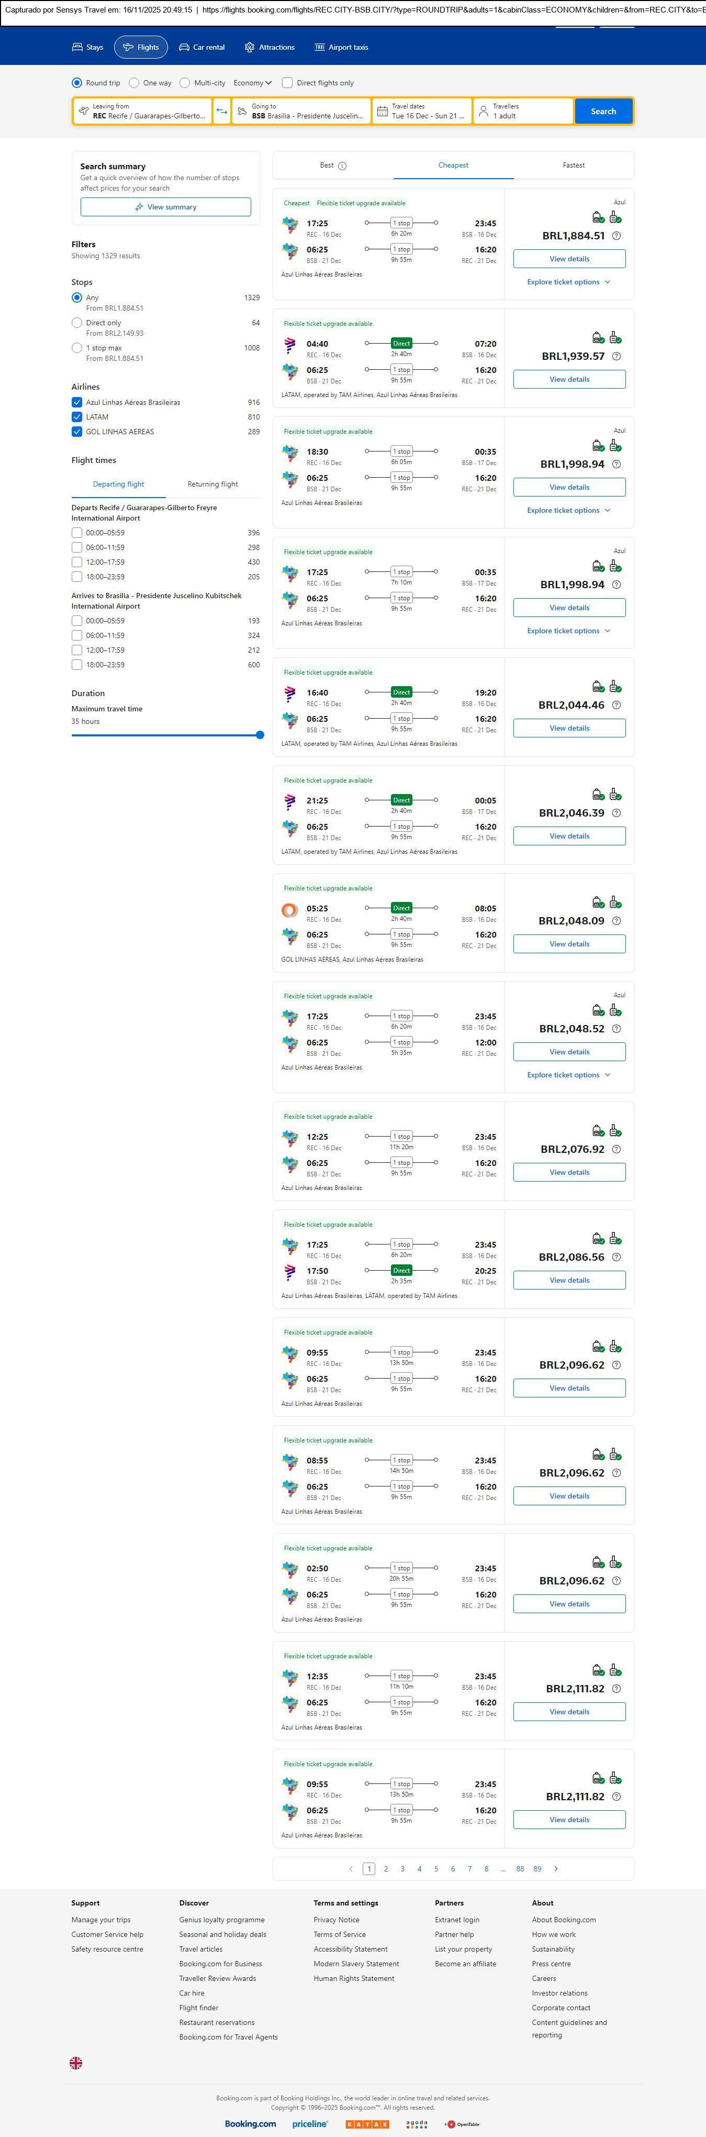Viewport: 706px width, 2137px height.
Task: Click price help icon next to BRL1,939.57
Action: [x=615, y=357]
